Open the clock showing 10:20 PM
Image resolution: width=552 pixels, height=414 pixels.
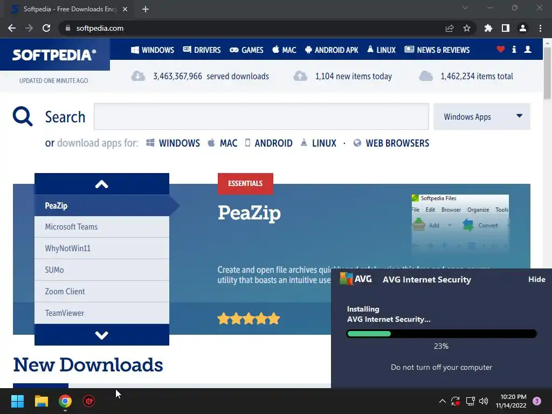tap(511, 401)
